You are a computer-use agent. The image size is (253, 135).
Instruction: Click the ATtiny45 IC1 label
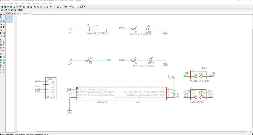click(102, 102)
